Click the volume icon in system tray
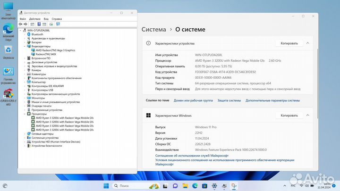 pyautogui.click(x=307, y=186)
